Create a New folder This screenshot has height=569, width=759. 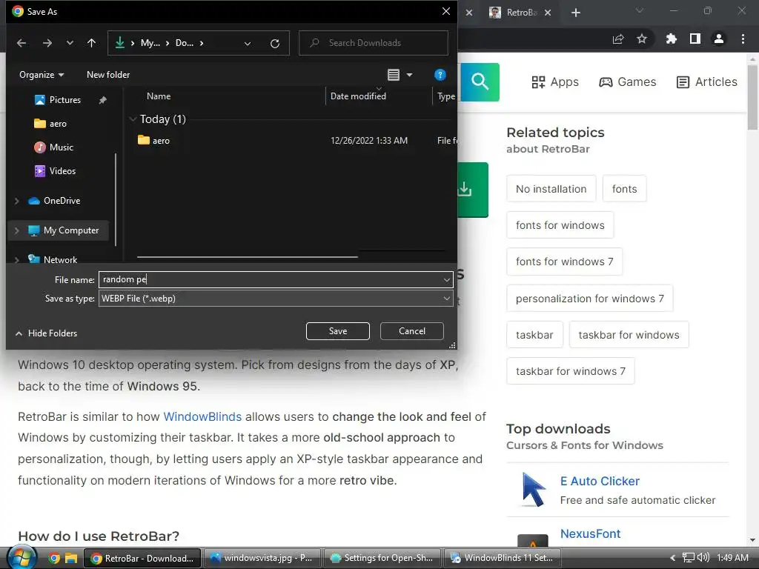(108, 75)
